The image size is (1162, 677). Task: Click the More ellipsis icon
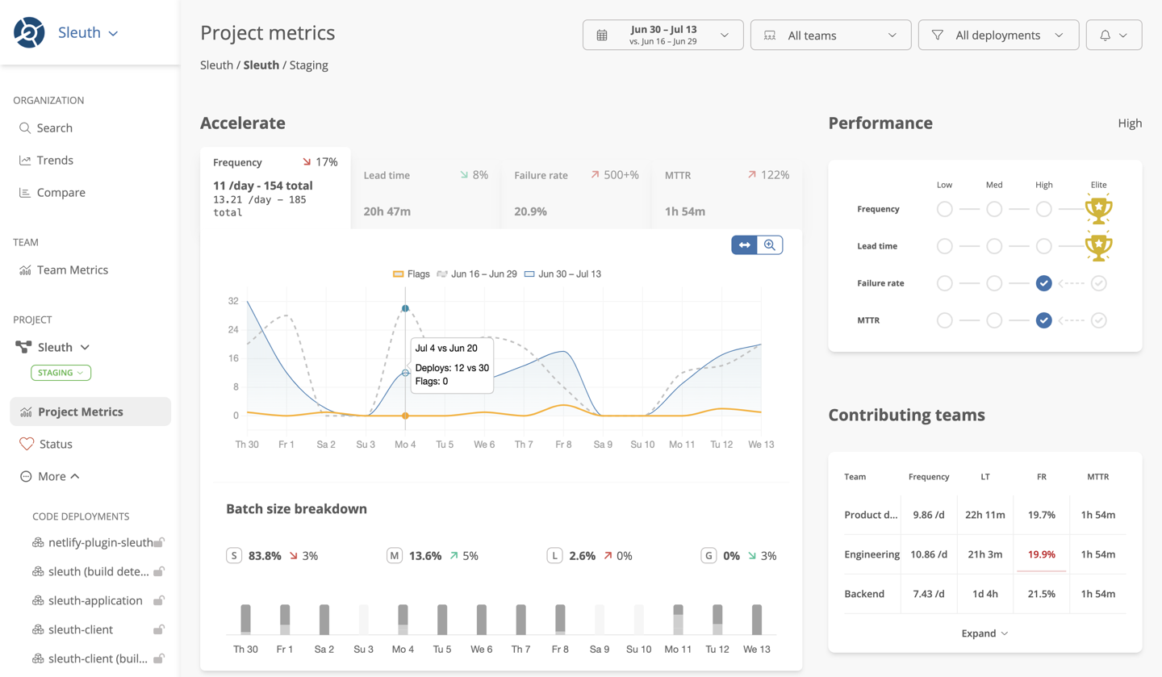coord(26,476)
